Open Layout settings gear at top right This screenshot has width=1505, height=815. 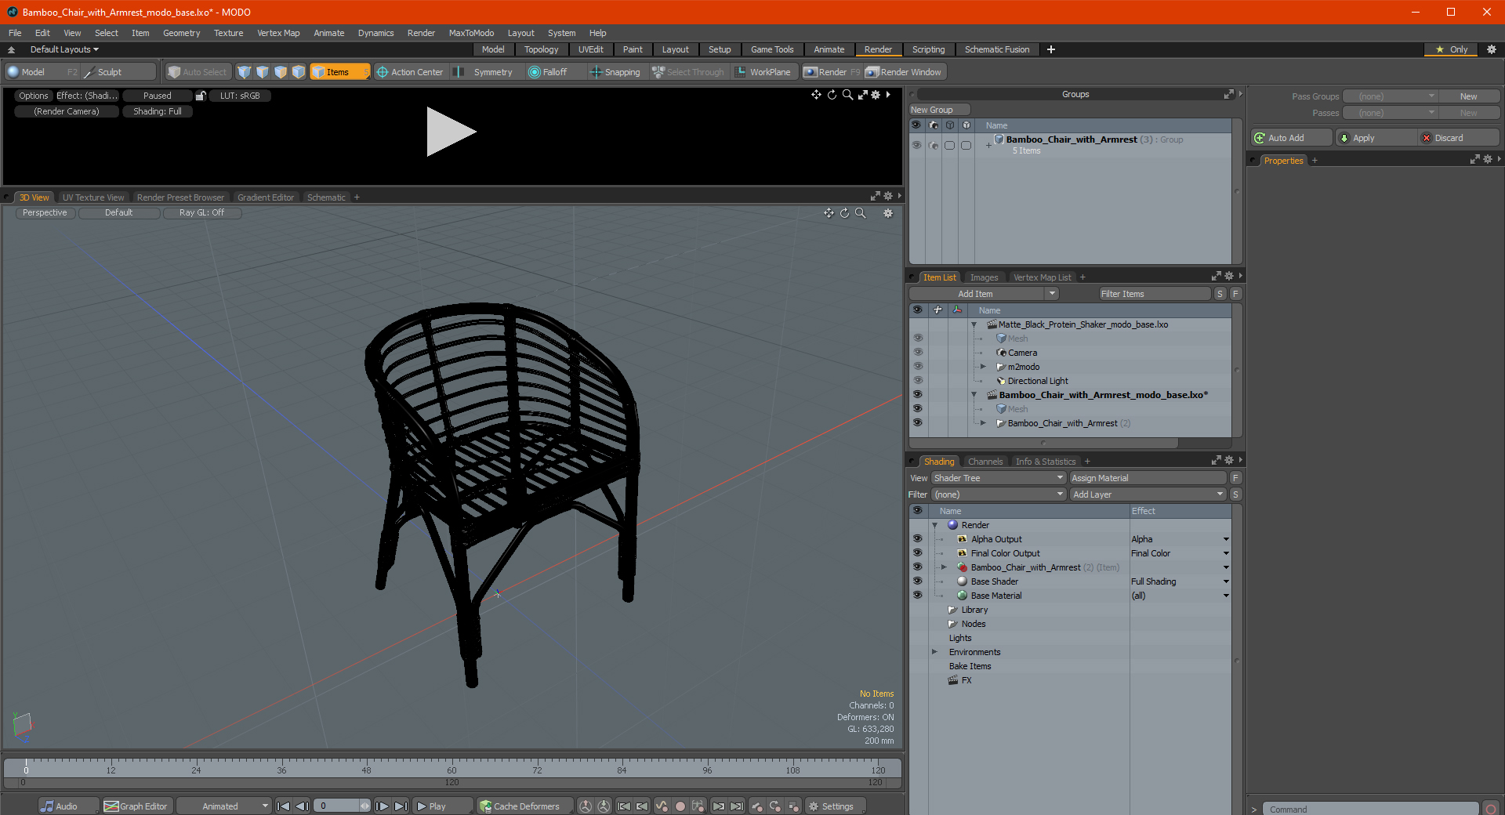[1492, 49]
